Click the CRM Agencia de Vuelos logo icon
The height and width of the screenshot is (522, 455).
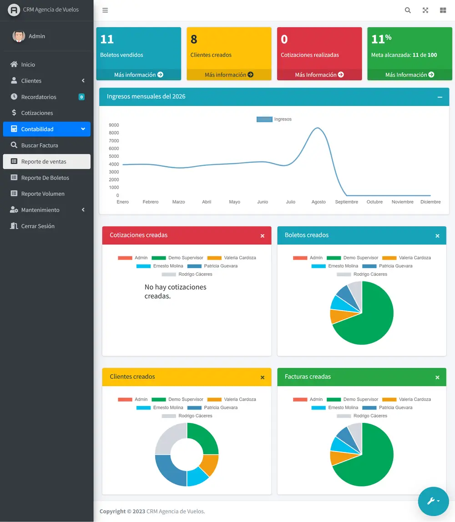(x=14, y=10)
